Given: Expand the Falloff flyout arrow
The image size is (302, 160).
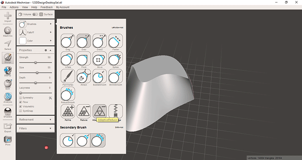Looking at the screenshot, I should (x=51, y=32).
